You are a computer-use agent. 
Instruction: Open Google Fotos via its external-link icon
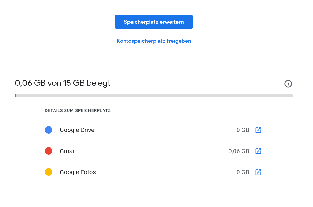click(x=258, y=172)
